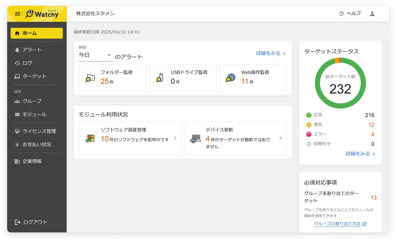This screenshot has width=396, height=241.
Task: Go to ターゲット in the sidebar
Action: 37,76
